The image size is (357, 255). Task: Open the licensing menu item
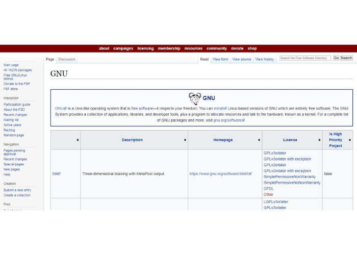[x=145, y=48]
